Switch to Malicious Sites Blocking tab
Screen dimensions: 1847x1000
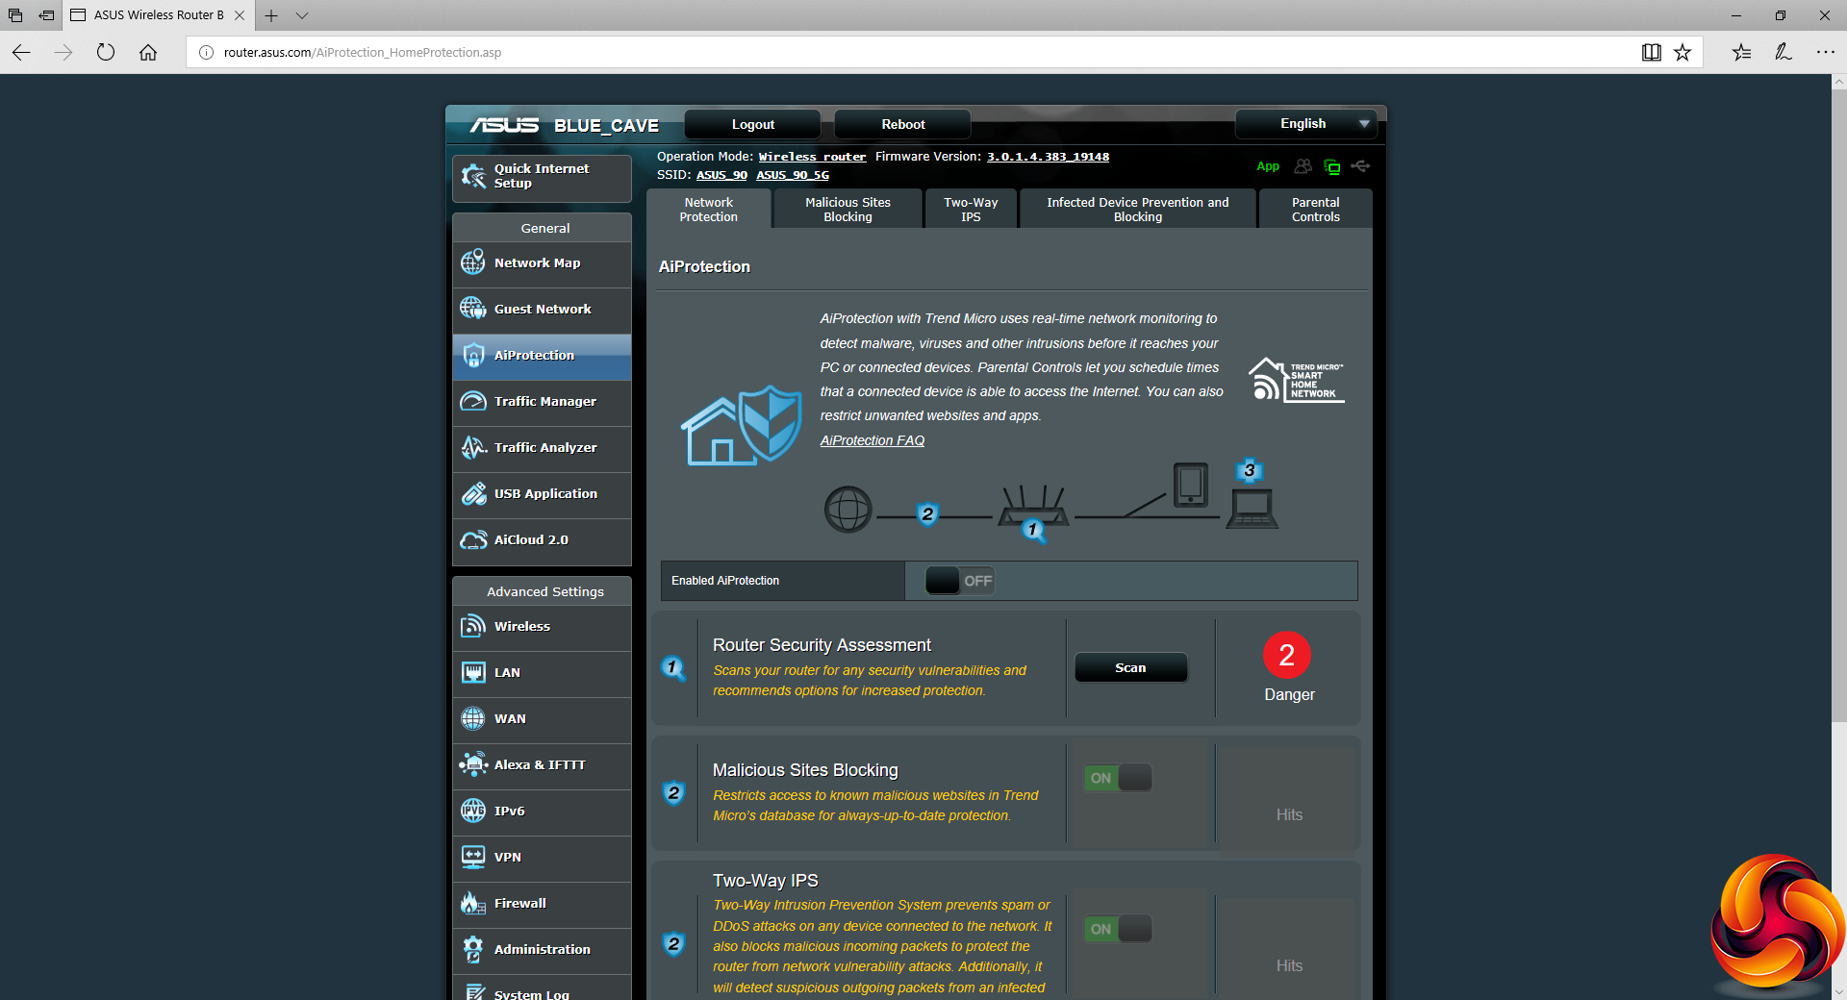click(x=848, y=210)
